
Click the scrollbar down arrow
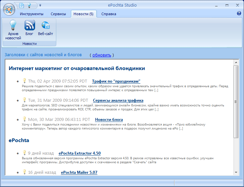tap(236, 172)
